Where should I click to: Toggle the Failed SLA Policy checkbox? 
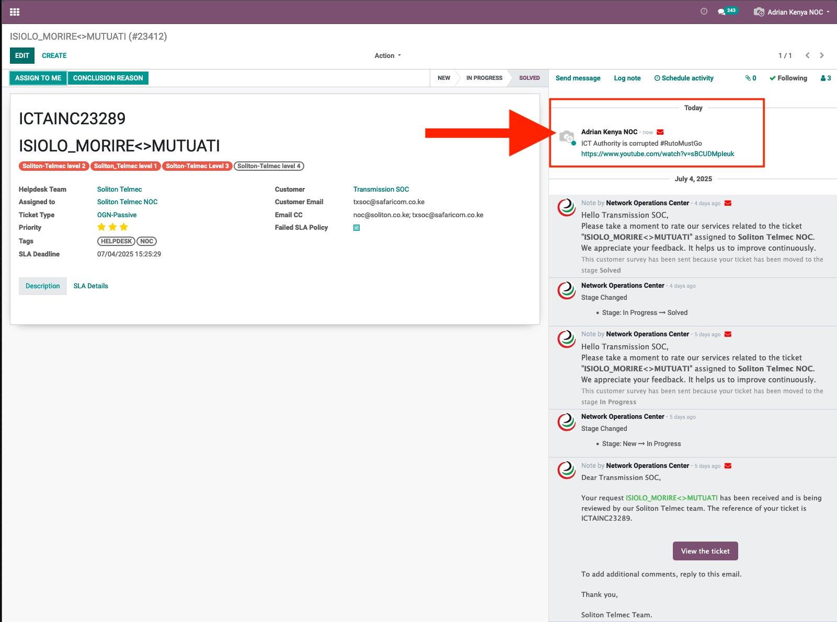coord(357,228)
